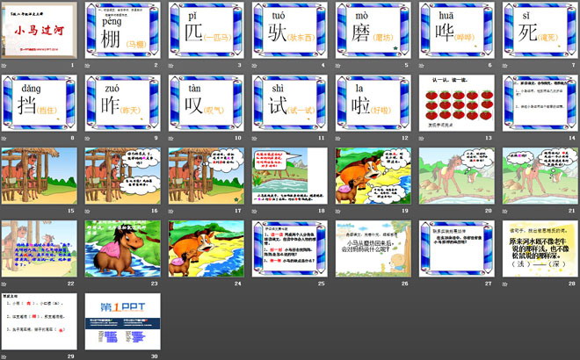Select slide 20 horse and squirrel thumbnail
This screenshot has height=360, width=580.
457,176
